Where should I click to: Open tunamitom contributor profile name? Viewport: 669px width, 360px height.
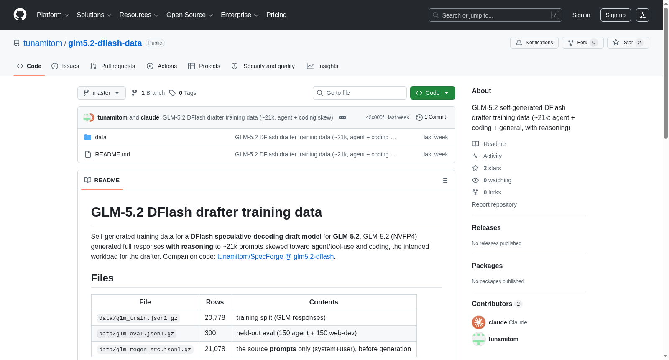503,339
